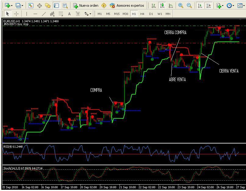This screenshot has width=246, height=191.
Task: Click the Nueva orden button
Action: coord(86,5)
